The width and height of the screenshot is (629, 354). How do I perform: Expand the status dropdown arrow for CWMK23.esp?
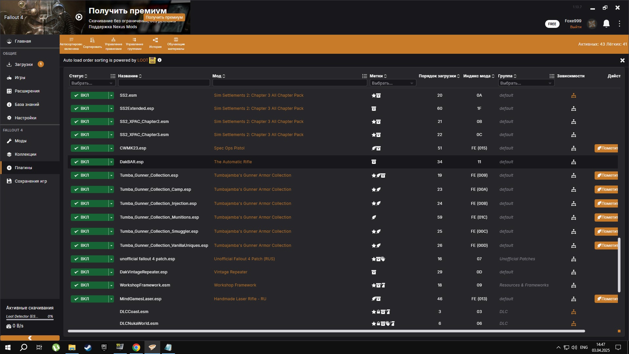pyautogui.click(x=111, y=148)
